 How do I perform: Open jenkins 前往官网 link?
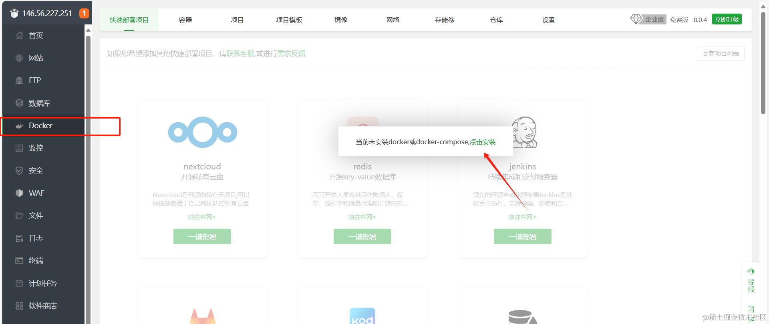(x=522, y=217)
